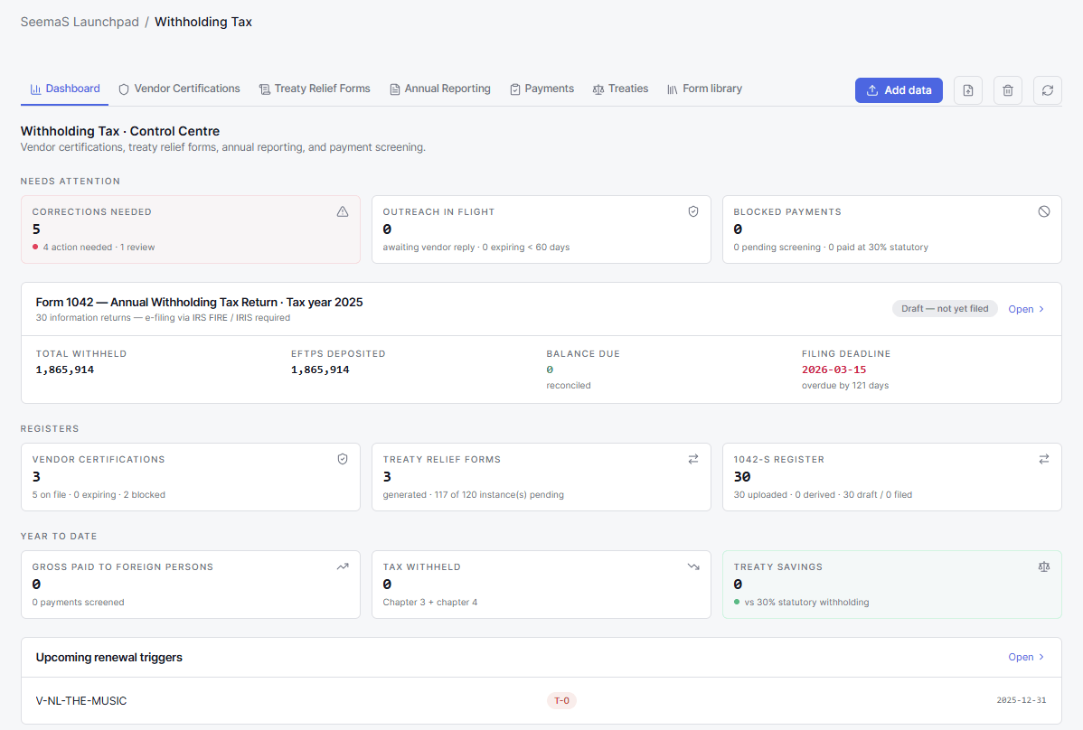
Task: Open Form 1042 via Open link
Action: tap(1026, 309)
